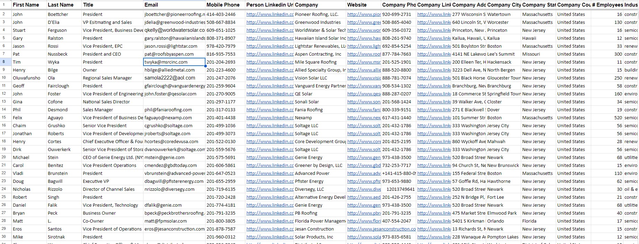Open website link for Soltage row 16

coord(364,125)
